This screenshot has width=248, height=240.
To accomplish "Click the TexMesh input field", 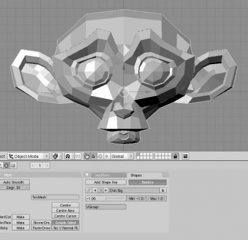I will click(x=55, y=197).
